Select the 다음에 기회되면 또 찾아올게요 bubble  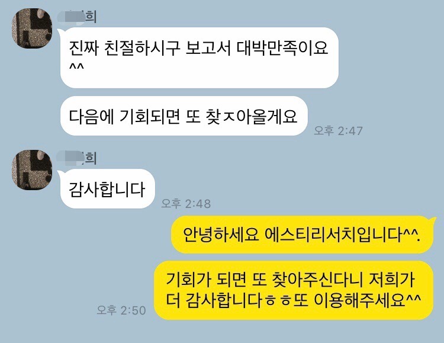184,116
